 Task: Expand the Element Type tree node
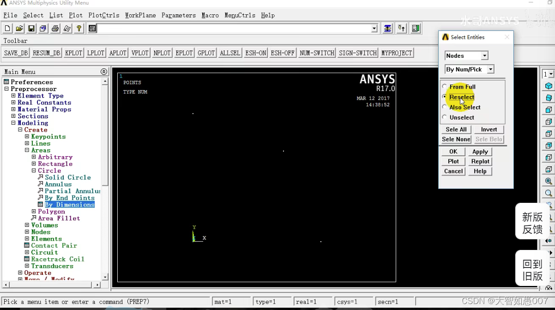coord(13,96)
